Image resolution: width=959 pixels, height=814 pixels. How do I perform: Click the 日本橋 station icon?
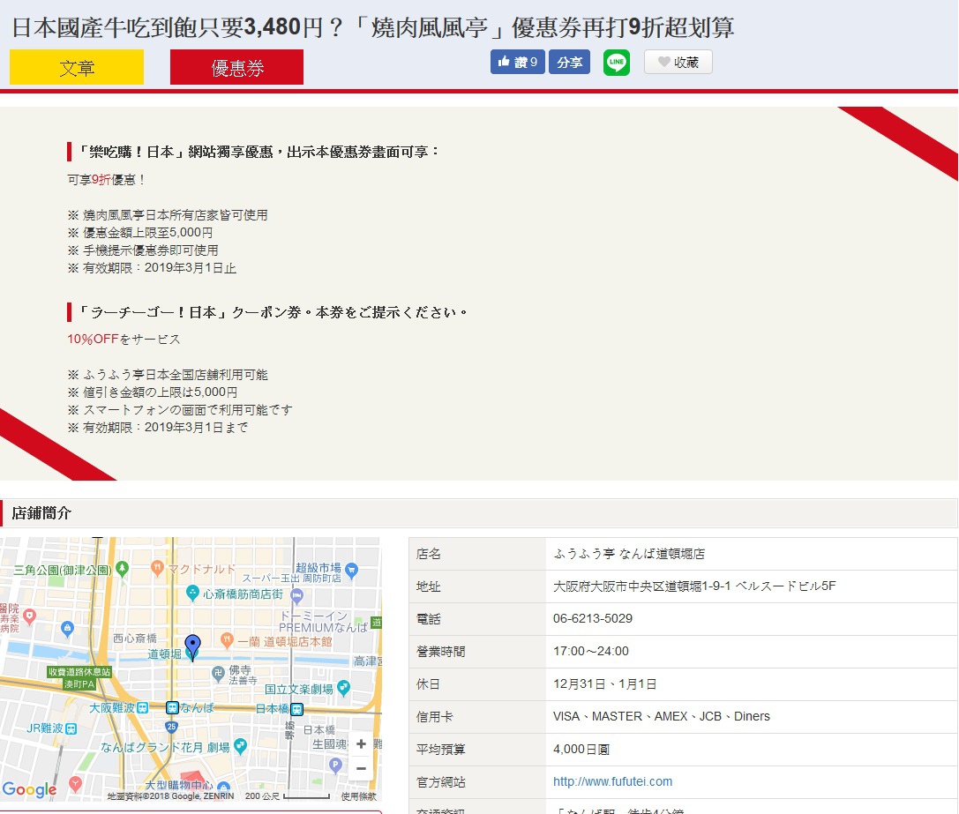pyautogui.click(x=296, y=709)
